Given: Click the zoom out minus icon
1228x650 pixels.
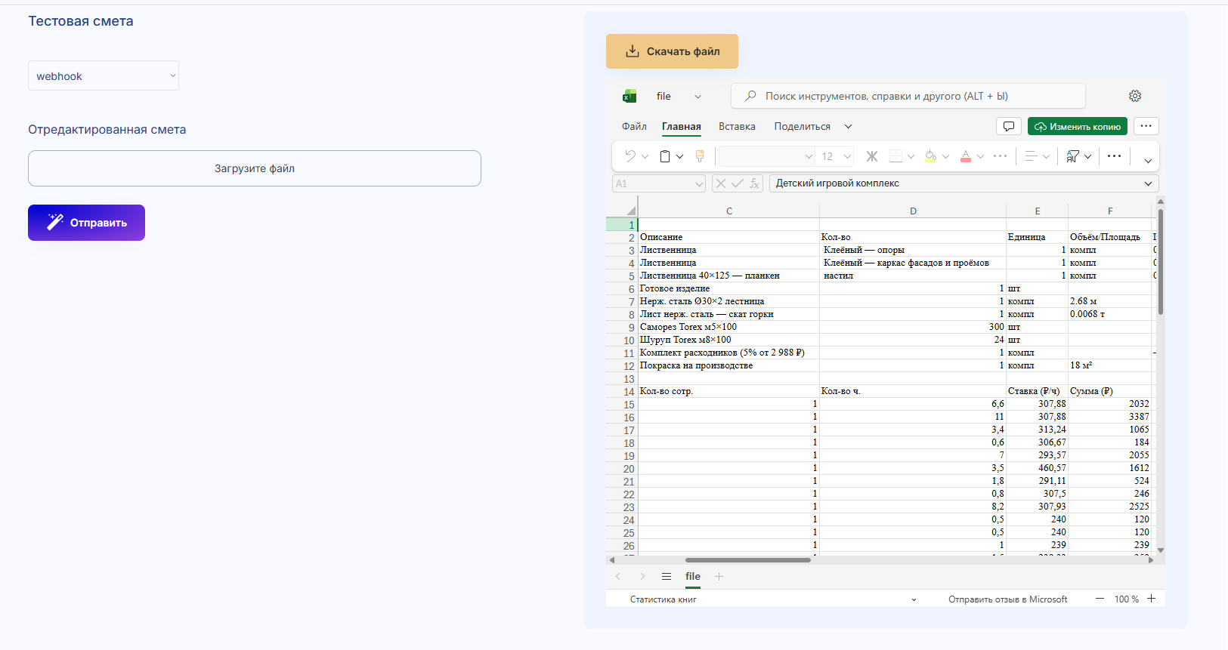Looking at the screenshot, I should [1100, 599].
